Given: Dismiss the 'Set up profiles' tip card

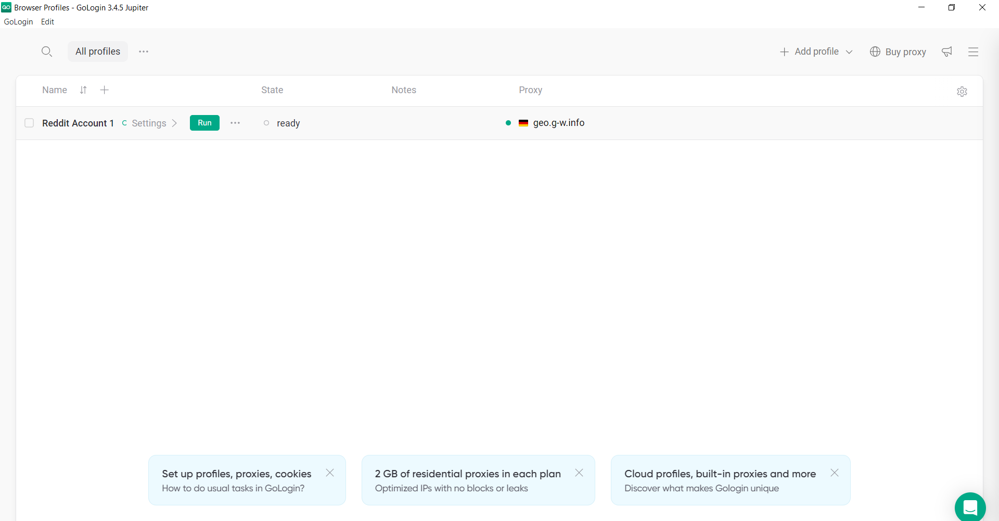Looking at the screenshot, I should coord(330,473).
